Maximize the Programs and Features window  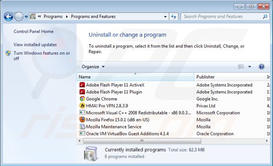251,7
